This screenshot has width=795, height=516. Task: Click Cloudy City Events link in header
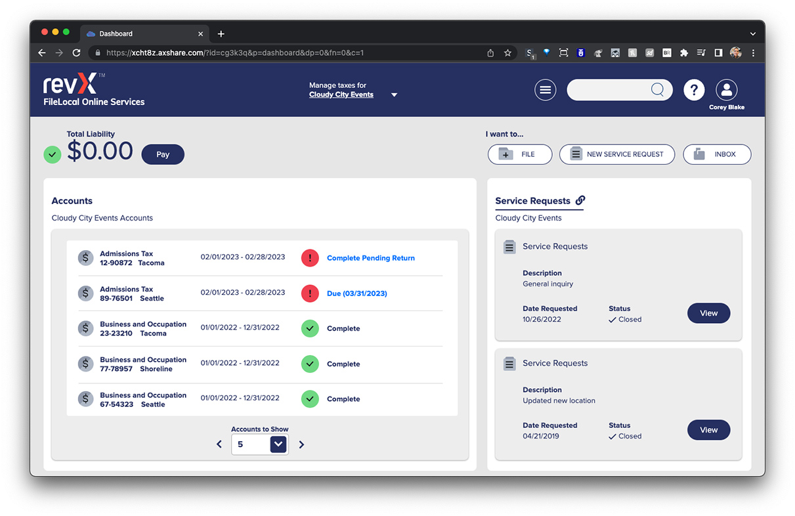341,95
